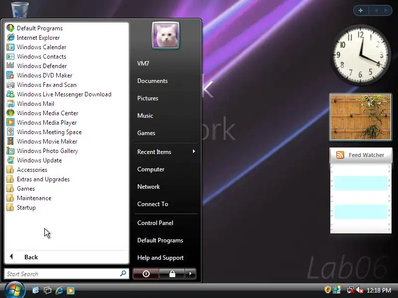
Task: Open Windows DVD Maker icon
Action: [10, 75]
